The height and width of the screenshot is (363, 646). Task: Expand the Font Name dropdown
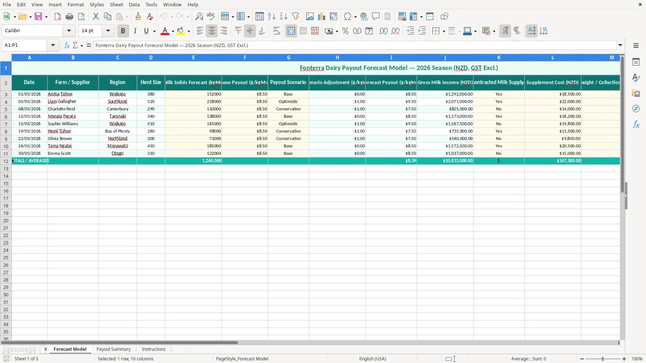point(69,31)
